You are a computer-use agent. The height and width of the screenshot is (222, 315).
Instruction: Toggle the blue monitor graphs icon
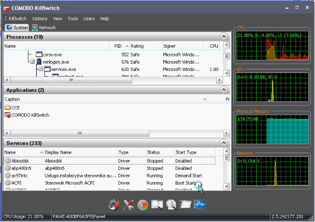[x=200, y=205]
